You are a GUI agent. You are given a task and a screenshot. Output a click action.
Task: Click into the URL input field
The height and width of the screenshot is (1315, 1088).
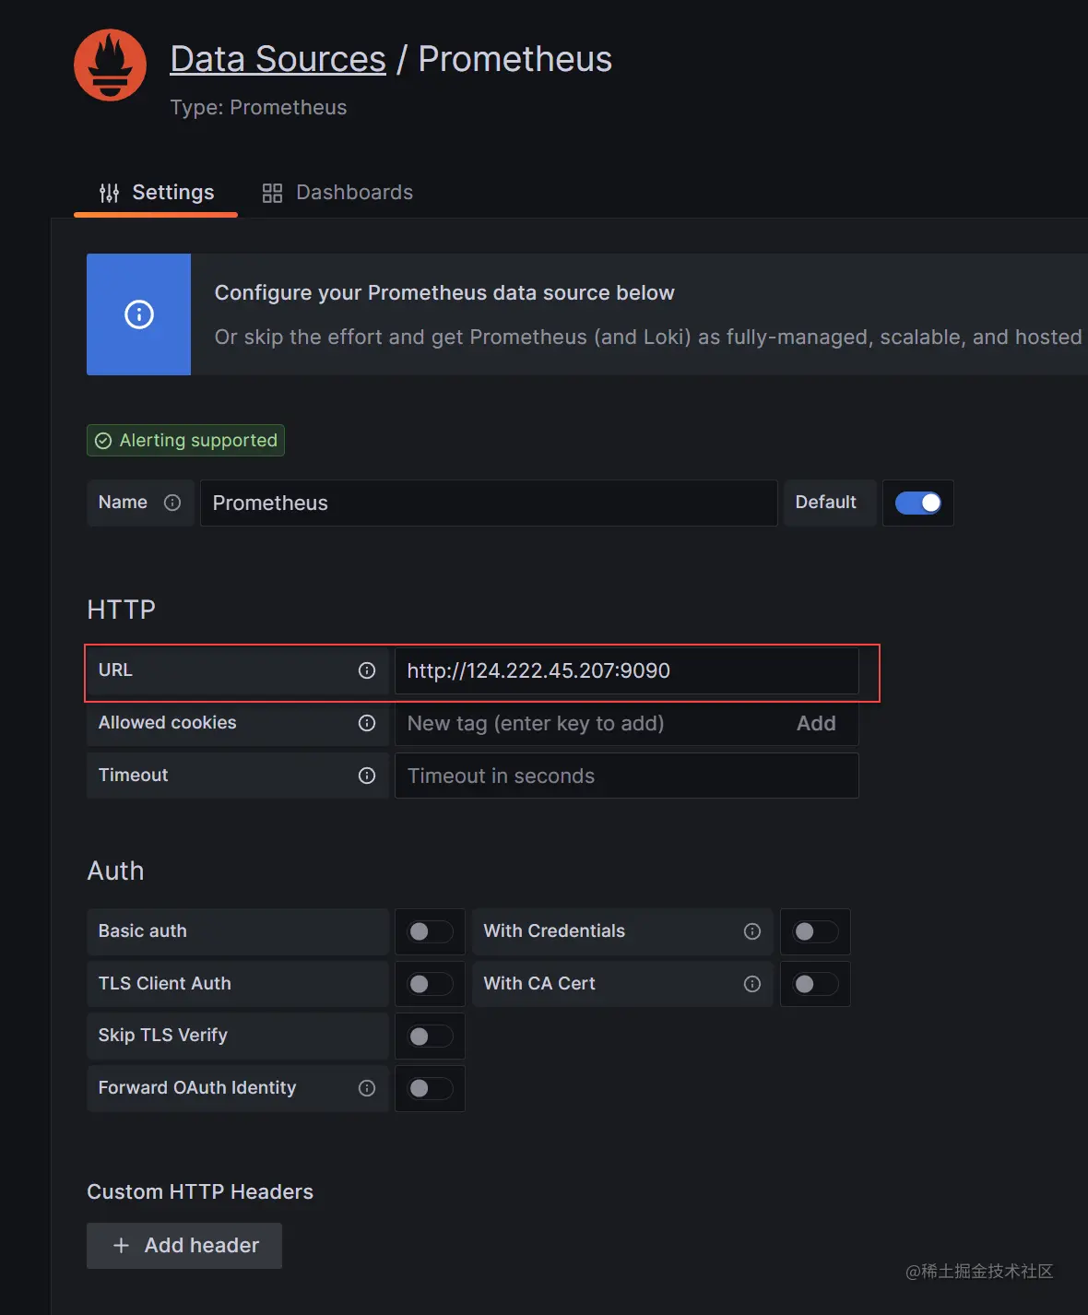coord(627,670)
